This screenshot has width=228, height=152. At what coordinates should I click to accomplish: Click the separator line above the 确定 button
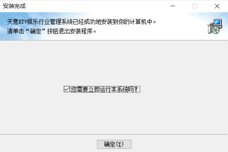pyautogui.click(x=114, y=135)
